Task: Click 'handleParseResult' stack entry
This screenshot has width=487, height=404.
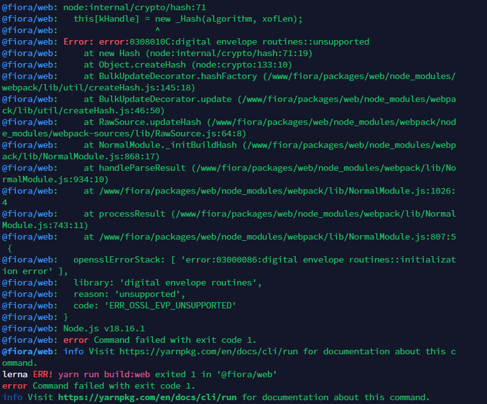Action: click(142, 168)
